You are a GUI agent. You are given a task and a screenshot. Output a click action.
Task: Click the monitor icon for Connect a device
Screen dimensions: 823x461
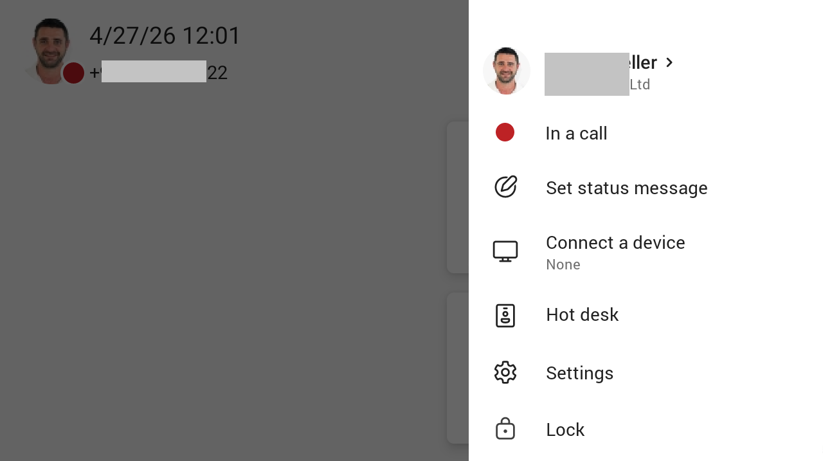[505, 251]
